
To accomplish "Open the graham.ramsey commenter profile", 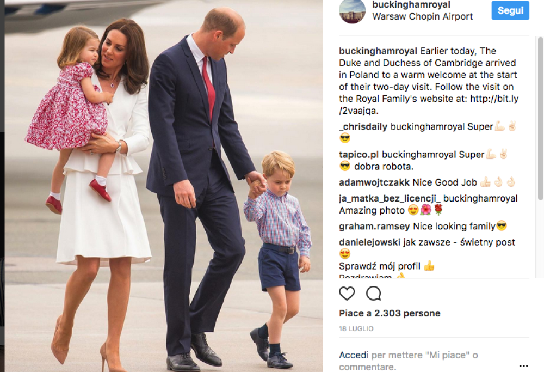I will click(374, 227).
